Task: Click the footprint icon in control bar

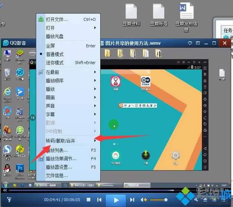Action: [9, 200]
